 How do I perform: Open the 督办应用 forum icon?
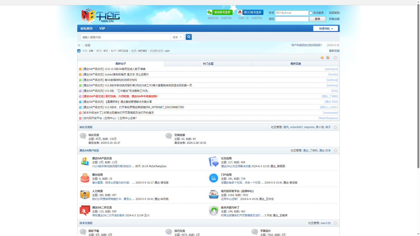pyautogui.click(x=85, y=178)
